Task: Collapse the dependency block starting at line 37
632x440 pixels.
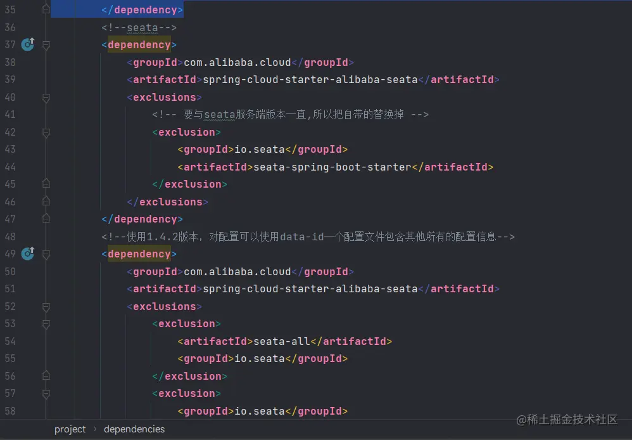Action: pyautogui.click(x=46, y=45)
